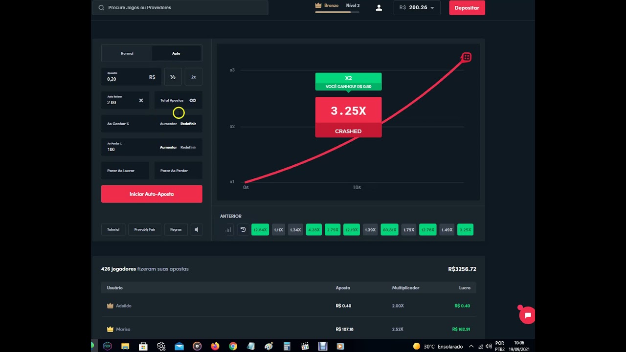Select Redefinir for Ao Perder
This screenshot has width=626, height=352.
(x=188, y=147)
